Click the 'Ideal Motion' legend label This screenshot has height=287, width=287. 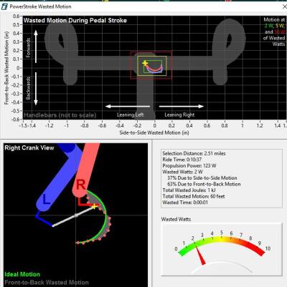point(22,274)
